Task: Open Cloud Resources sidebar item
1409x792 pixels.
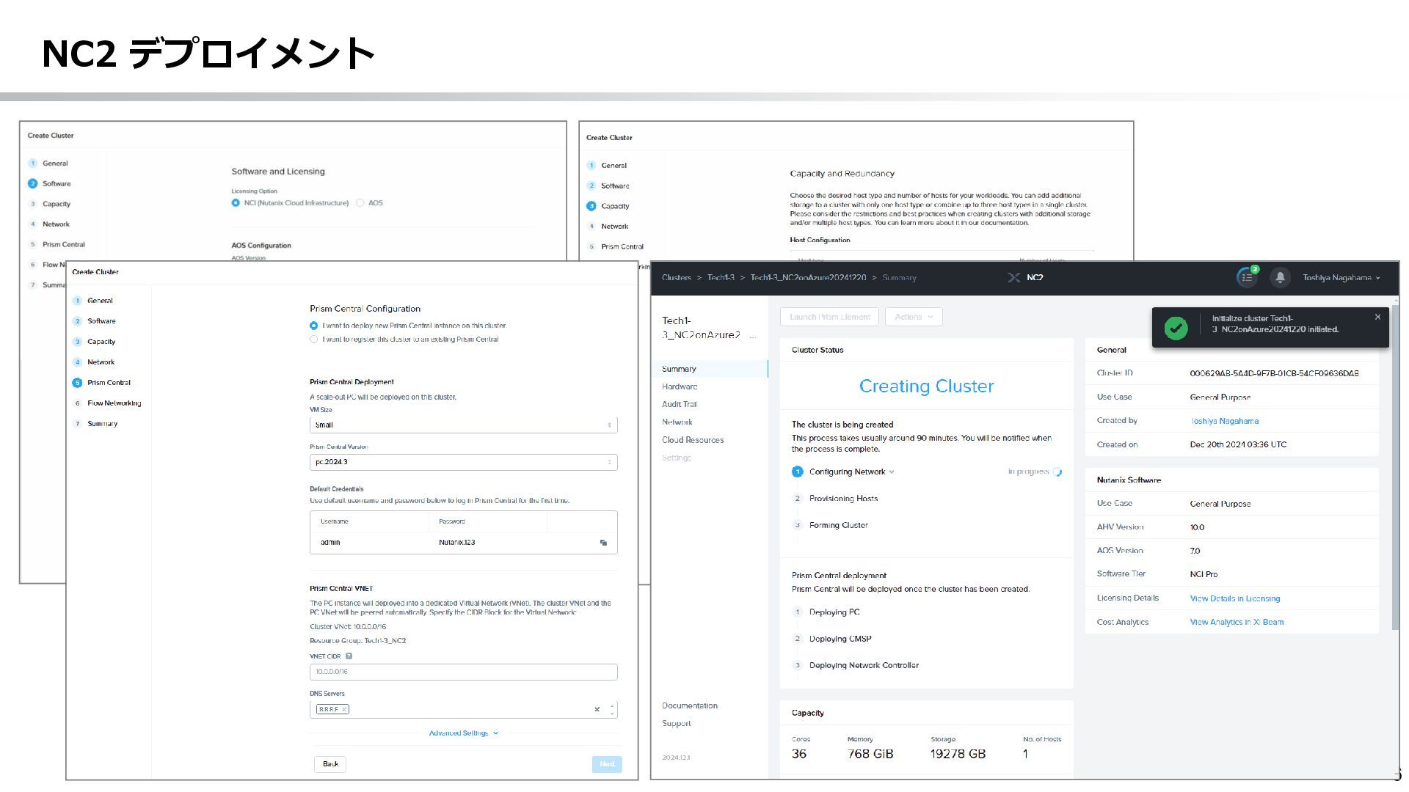Action: [x=693, y=440]
